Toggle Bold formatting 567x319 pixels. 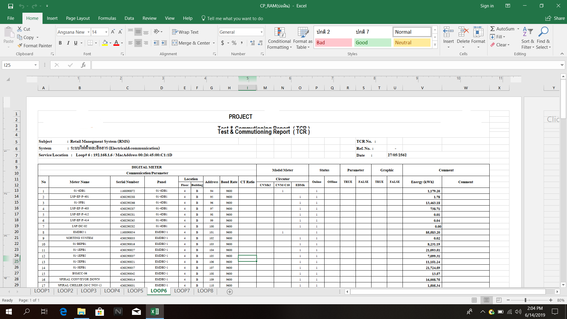click(60, 43)
